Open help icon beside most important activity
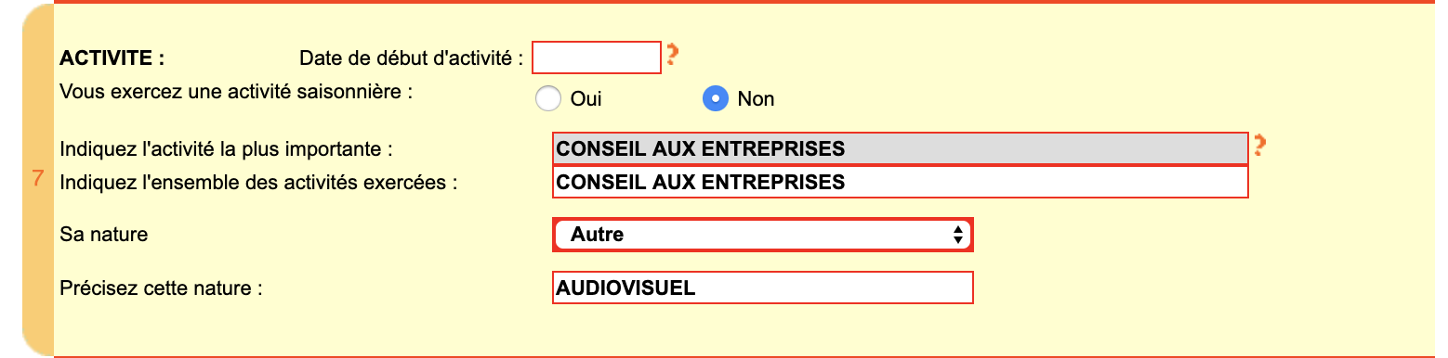The height and width of the screenshot is (358, 1448). [1259, 146]
